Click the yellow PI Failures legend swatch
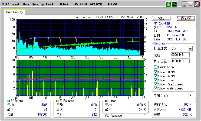201x121 pixels. 57,101
